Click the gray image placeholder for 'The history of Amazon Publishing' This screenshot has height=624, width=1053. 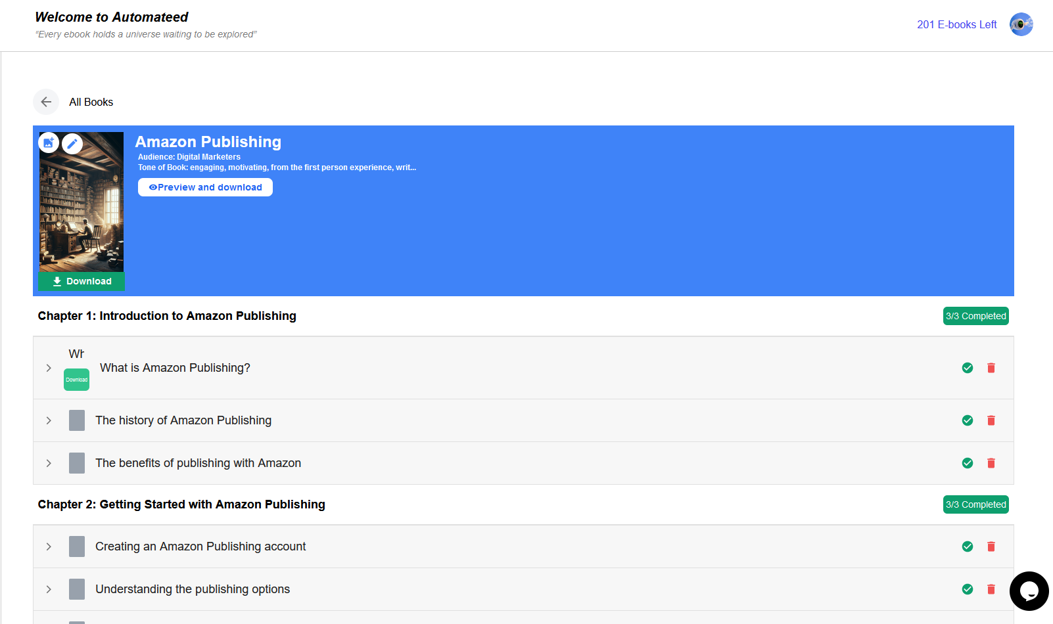(77, 420)
